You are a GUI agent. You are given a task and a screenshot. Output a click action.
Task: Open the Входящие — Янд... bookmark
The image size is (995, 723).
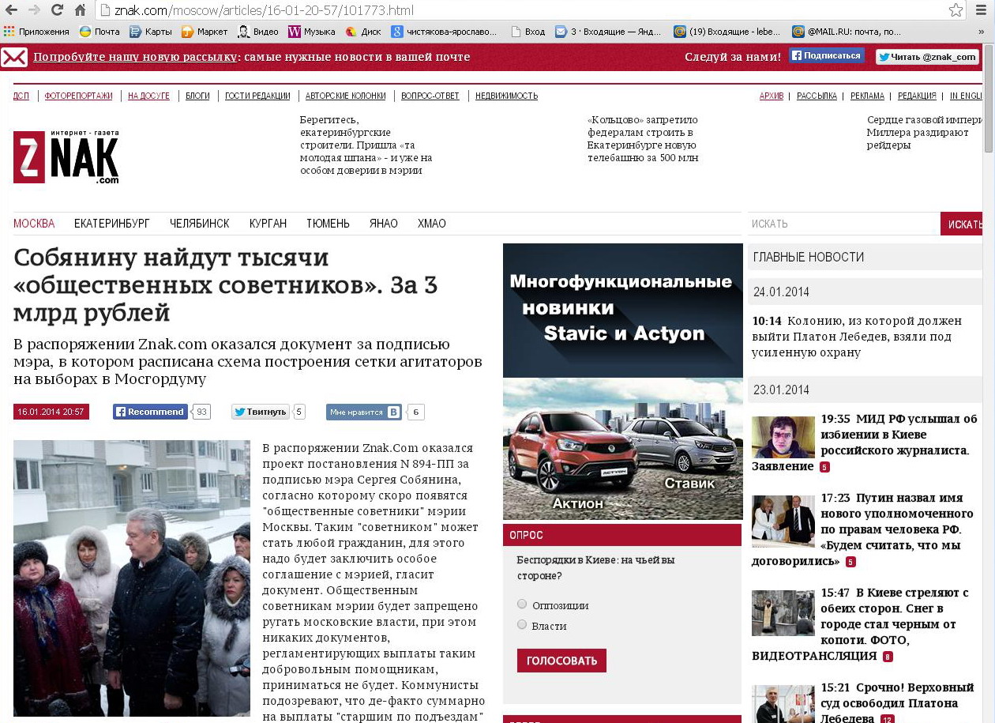(608, 32)
